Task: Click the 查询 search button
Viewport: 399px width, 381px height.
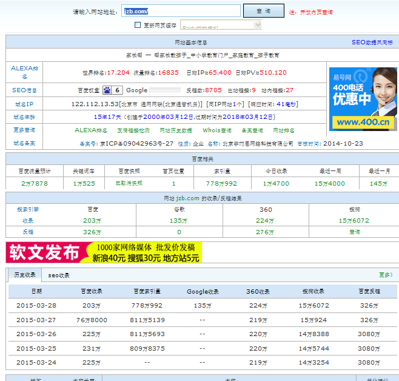Action: [264, 11]
